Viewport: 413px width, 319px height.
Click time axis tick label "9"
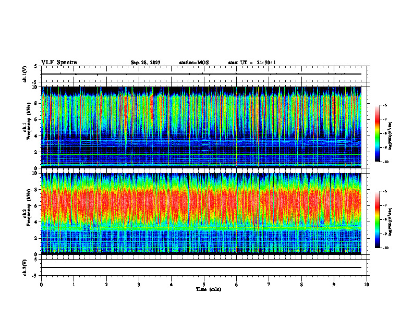point(334,285)
